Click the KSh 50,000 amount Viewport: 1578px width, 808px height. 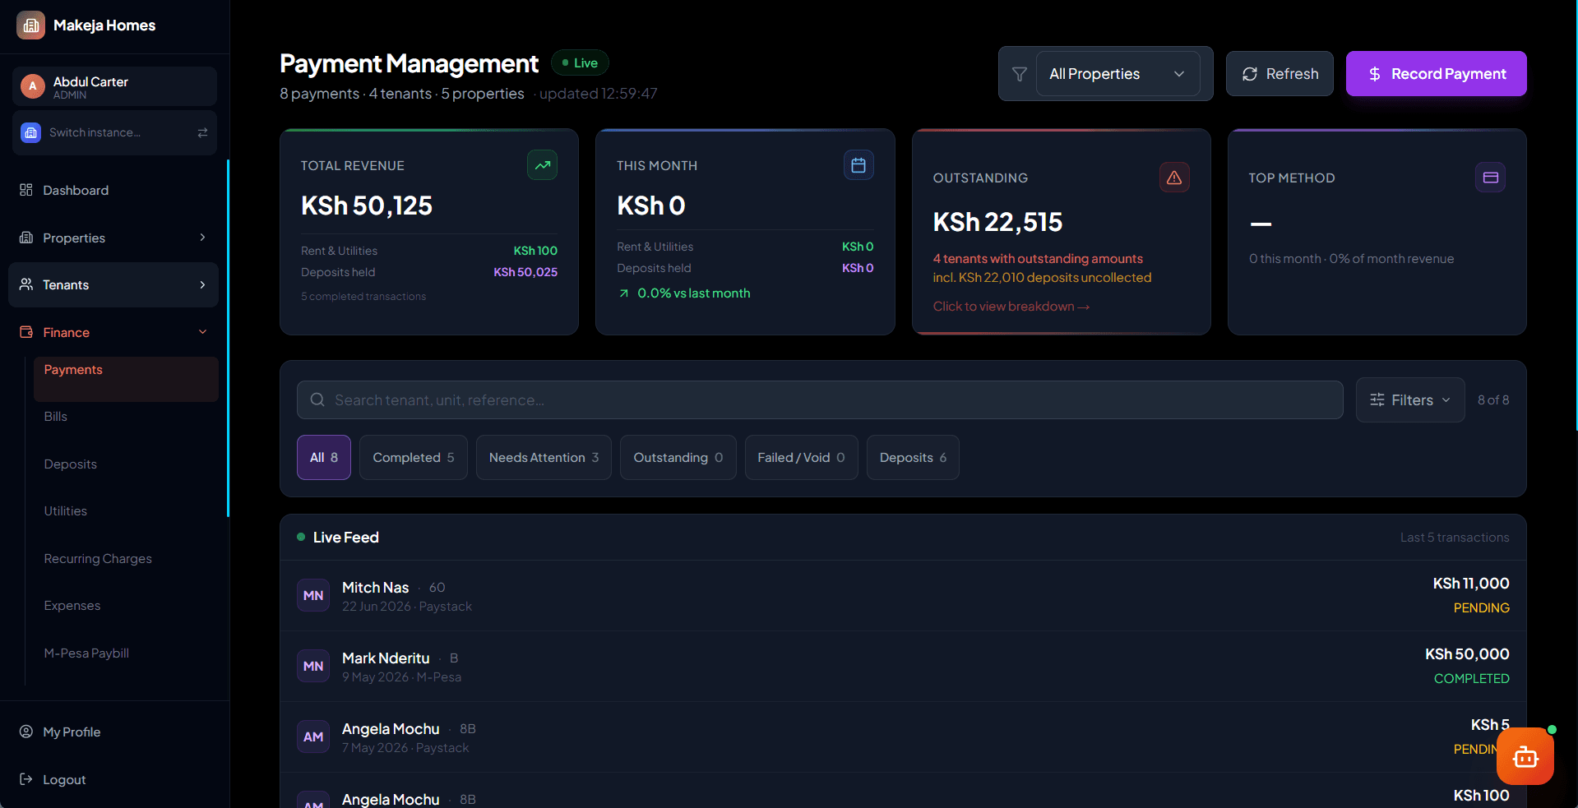[1467, 654]
